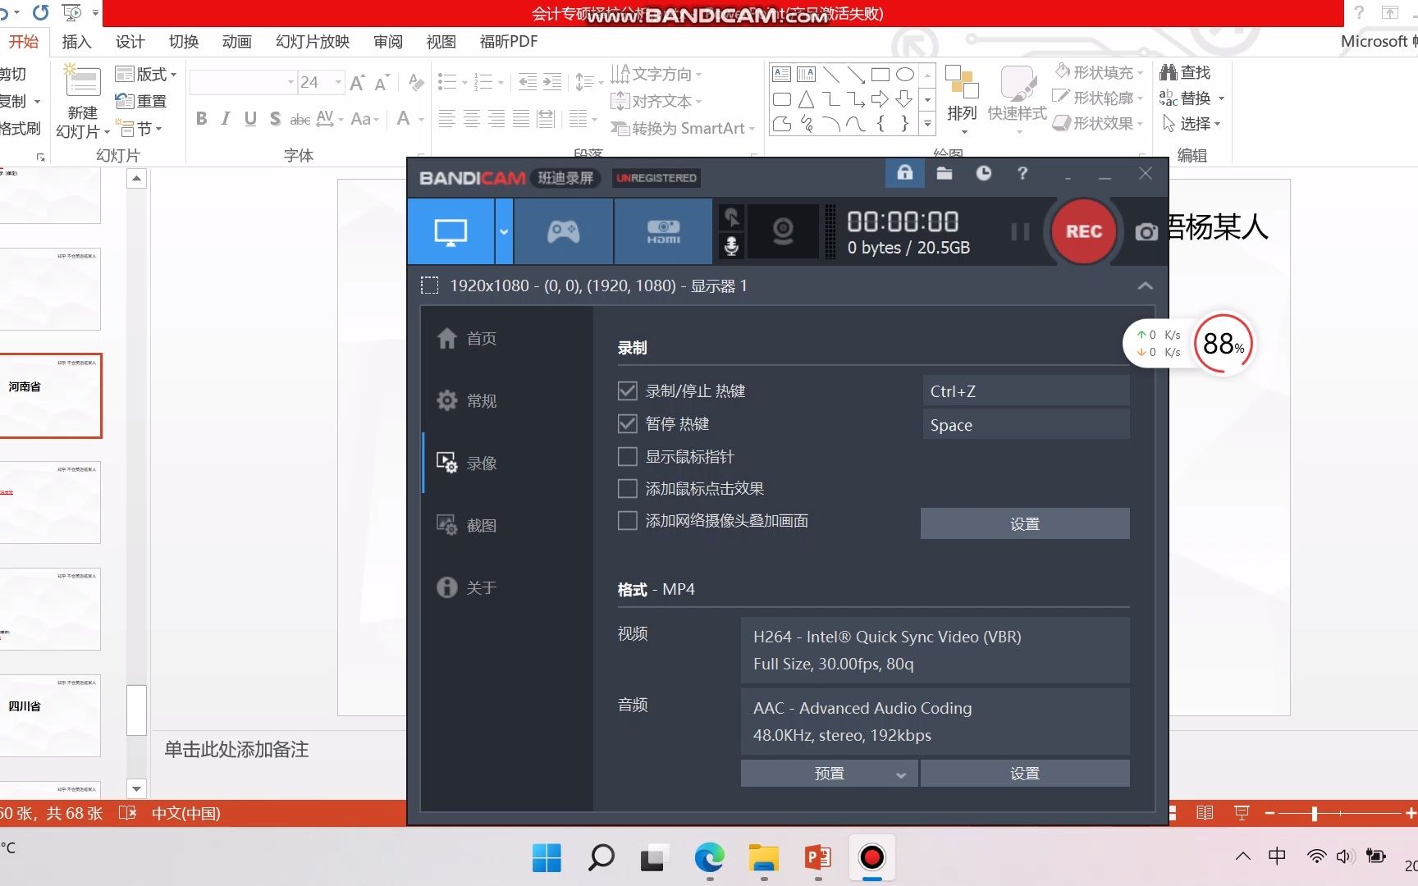This screenshot has width=1418, height=886.
Task: Click 设置 button under audio format
Action: [x=1025, y=773]
